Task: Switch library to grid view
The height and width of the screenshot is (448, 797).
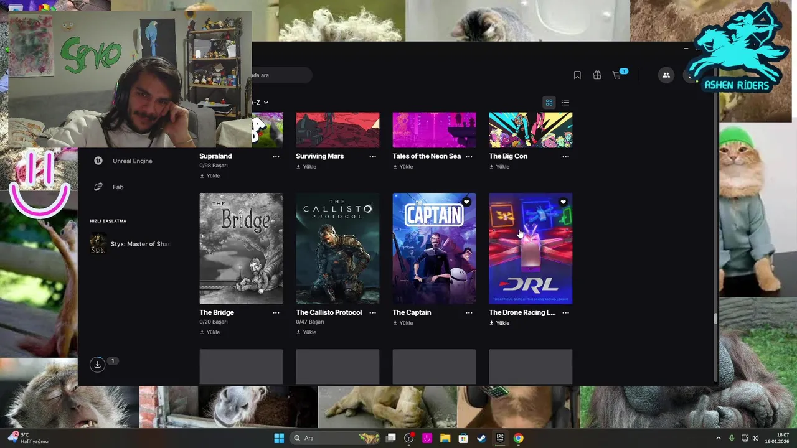Action: (549, 103)
